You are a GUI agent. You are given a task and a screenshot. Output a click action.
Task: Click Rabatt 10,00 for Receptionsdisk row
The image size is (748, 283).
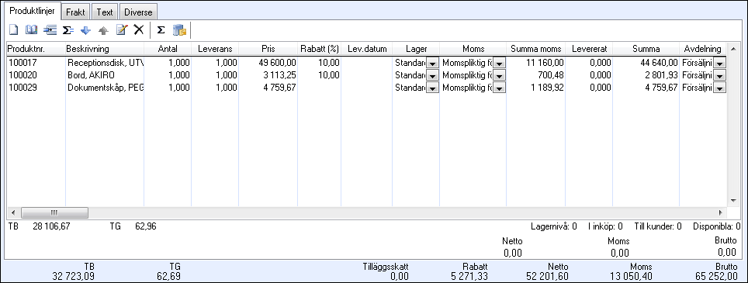(319, 62)
